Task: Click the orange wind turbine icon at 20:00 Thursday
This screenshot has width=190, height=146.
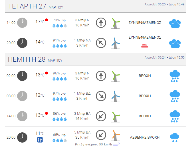Action: (x=115, y=135)
